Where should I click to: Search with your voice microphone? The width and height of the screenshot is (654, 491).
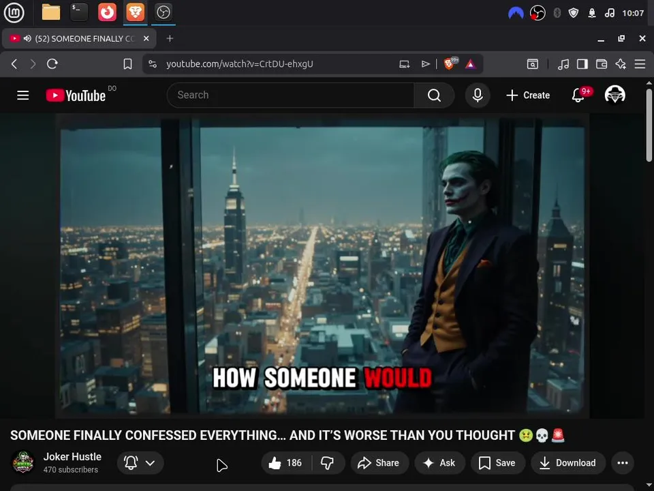(478, 95)
